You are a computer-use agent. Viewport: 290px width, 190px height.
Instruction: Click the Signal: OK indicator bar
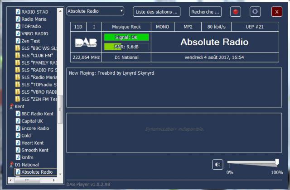click(126, 37)
